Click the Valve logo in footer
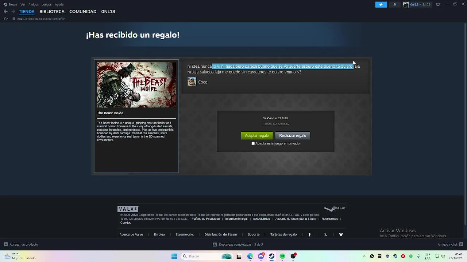Image resolution: width=467 pixels, height=262 pixels. coord(128,209)
